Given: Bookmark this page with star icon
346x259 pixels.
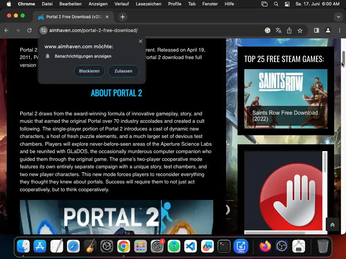Looking at the screenshot, I should (x=300, y=30).
